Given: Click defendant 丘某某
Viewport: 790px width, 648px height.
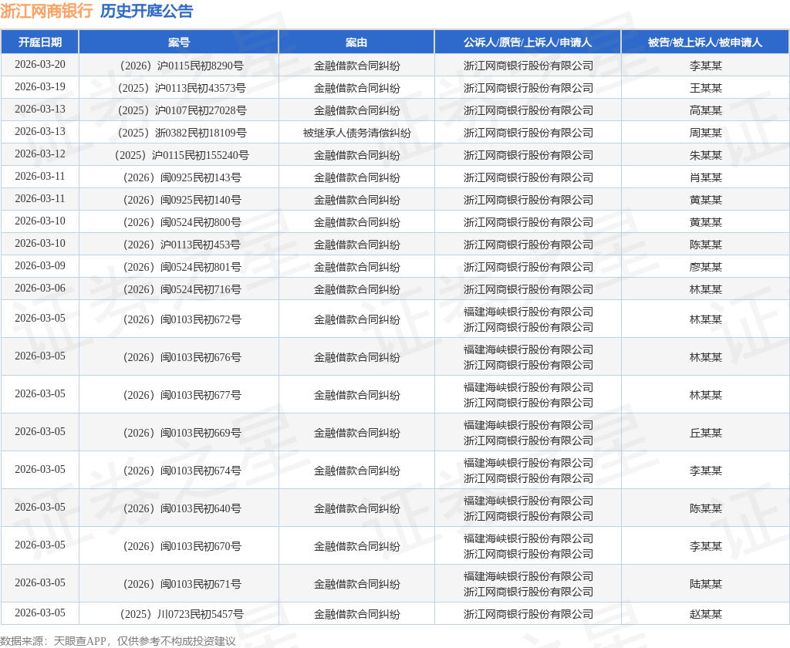Looking at the screenshot, I should (x=705, y=433).
